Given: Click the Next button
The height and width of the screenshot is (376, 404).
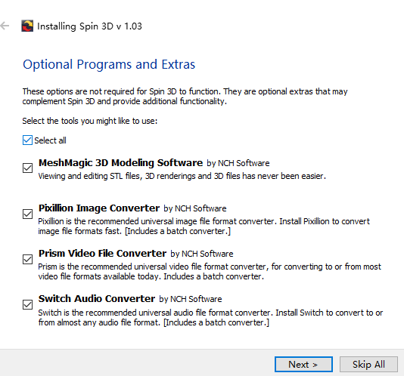Looking at the screenshot, I should point(303,364).
